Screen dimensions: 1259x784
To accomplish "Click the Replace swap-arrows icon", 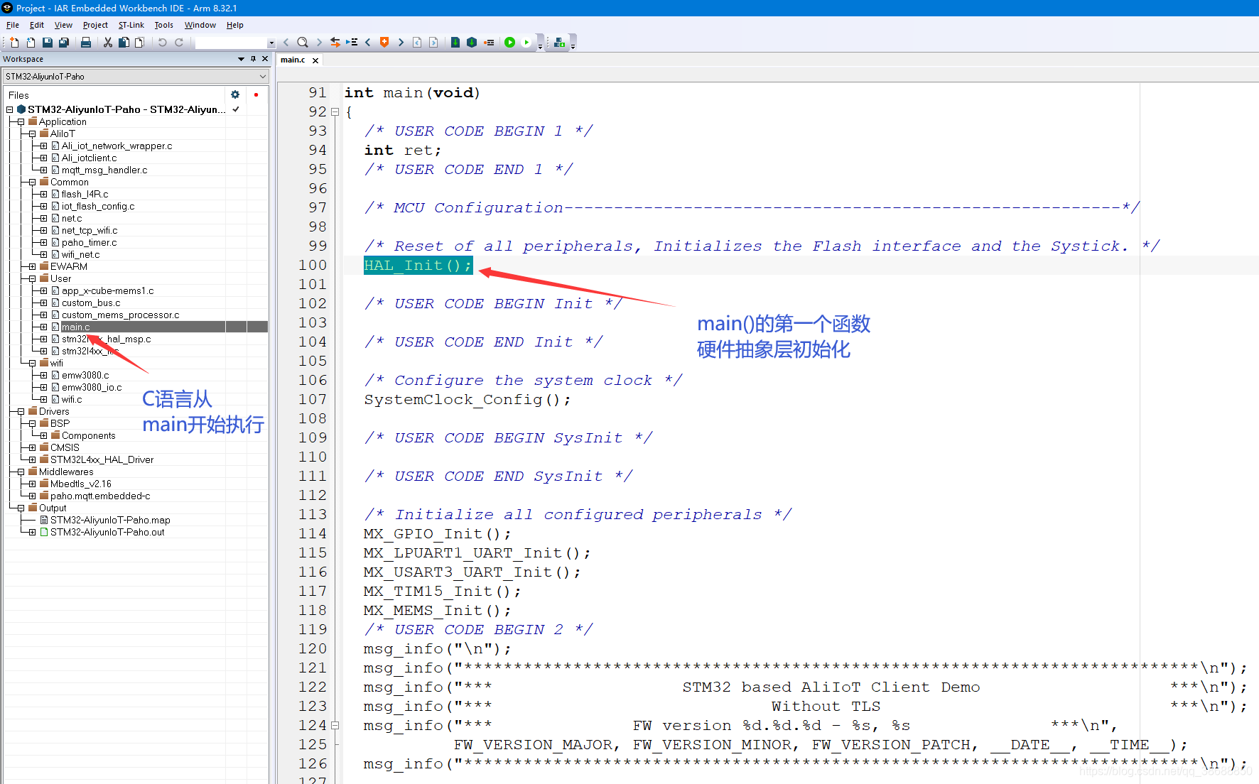I will 335,43.
